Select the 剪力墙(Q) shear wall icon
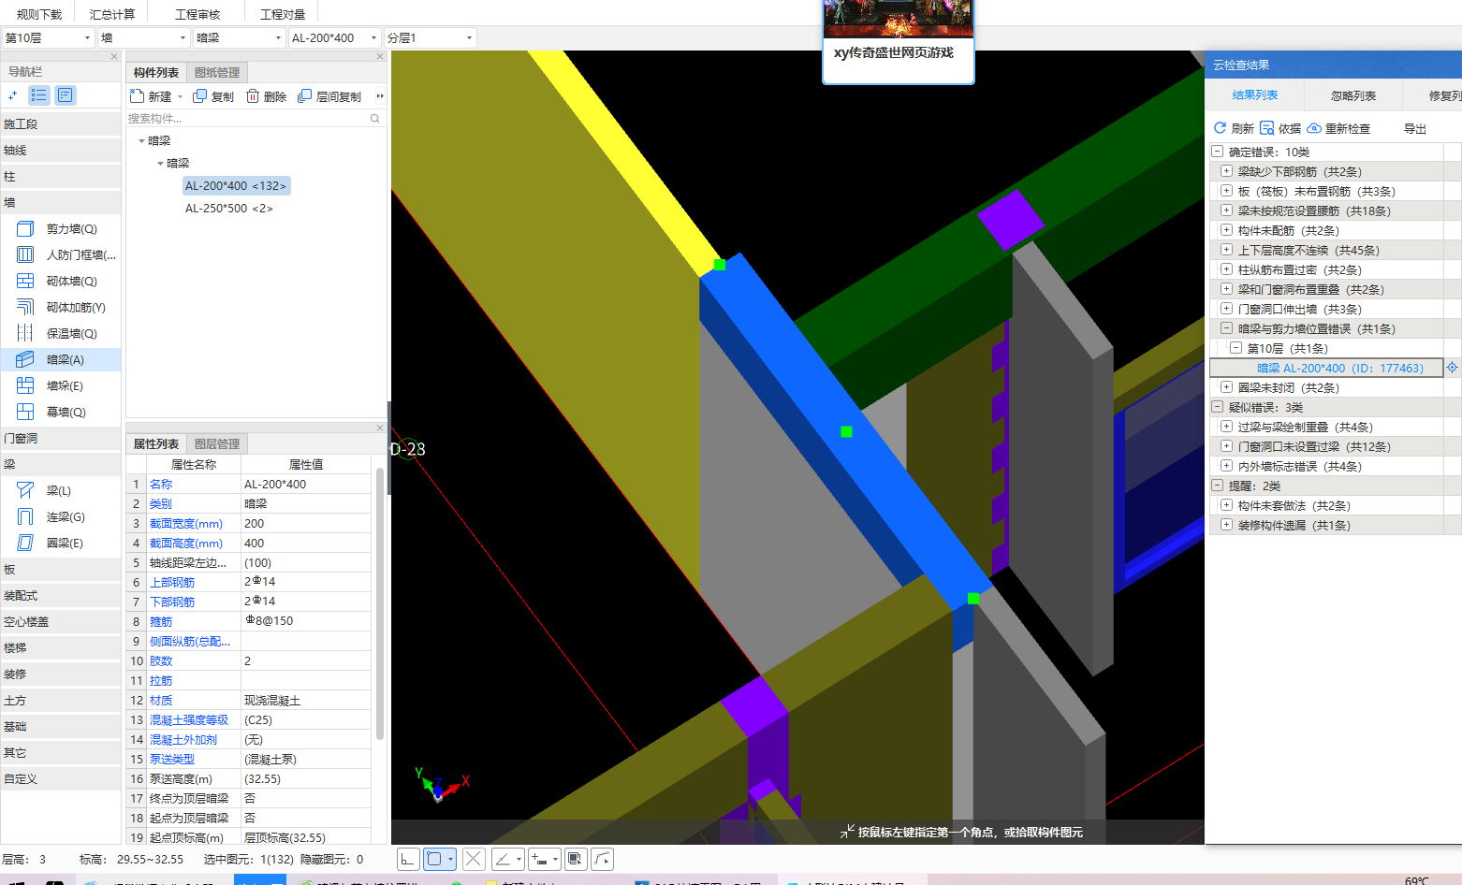This screenshot has width=1462, height=885. pyautogui.click(x=25, y=228)
